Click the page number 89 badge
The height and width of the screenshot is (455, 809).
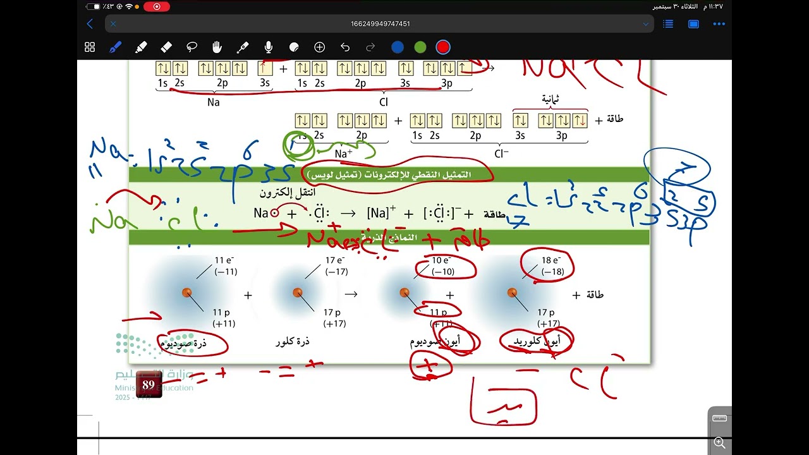click(x=149, y=384)
